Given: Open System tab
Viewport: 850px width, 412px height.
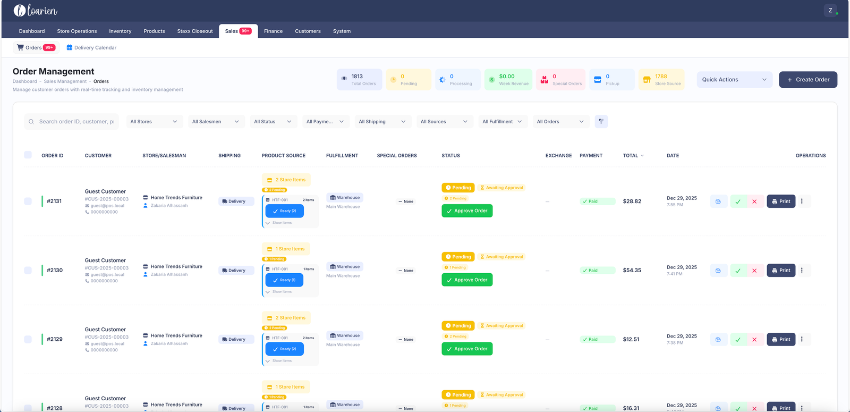Looking at the screenshot, I should (x=342, y=31).
